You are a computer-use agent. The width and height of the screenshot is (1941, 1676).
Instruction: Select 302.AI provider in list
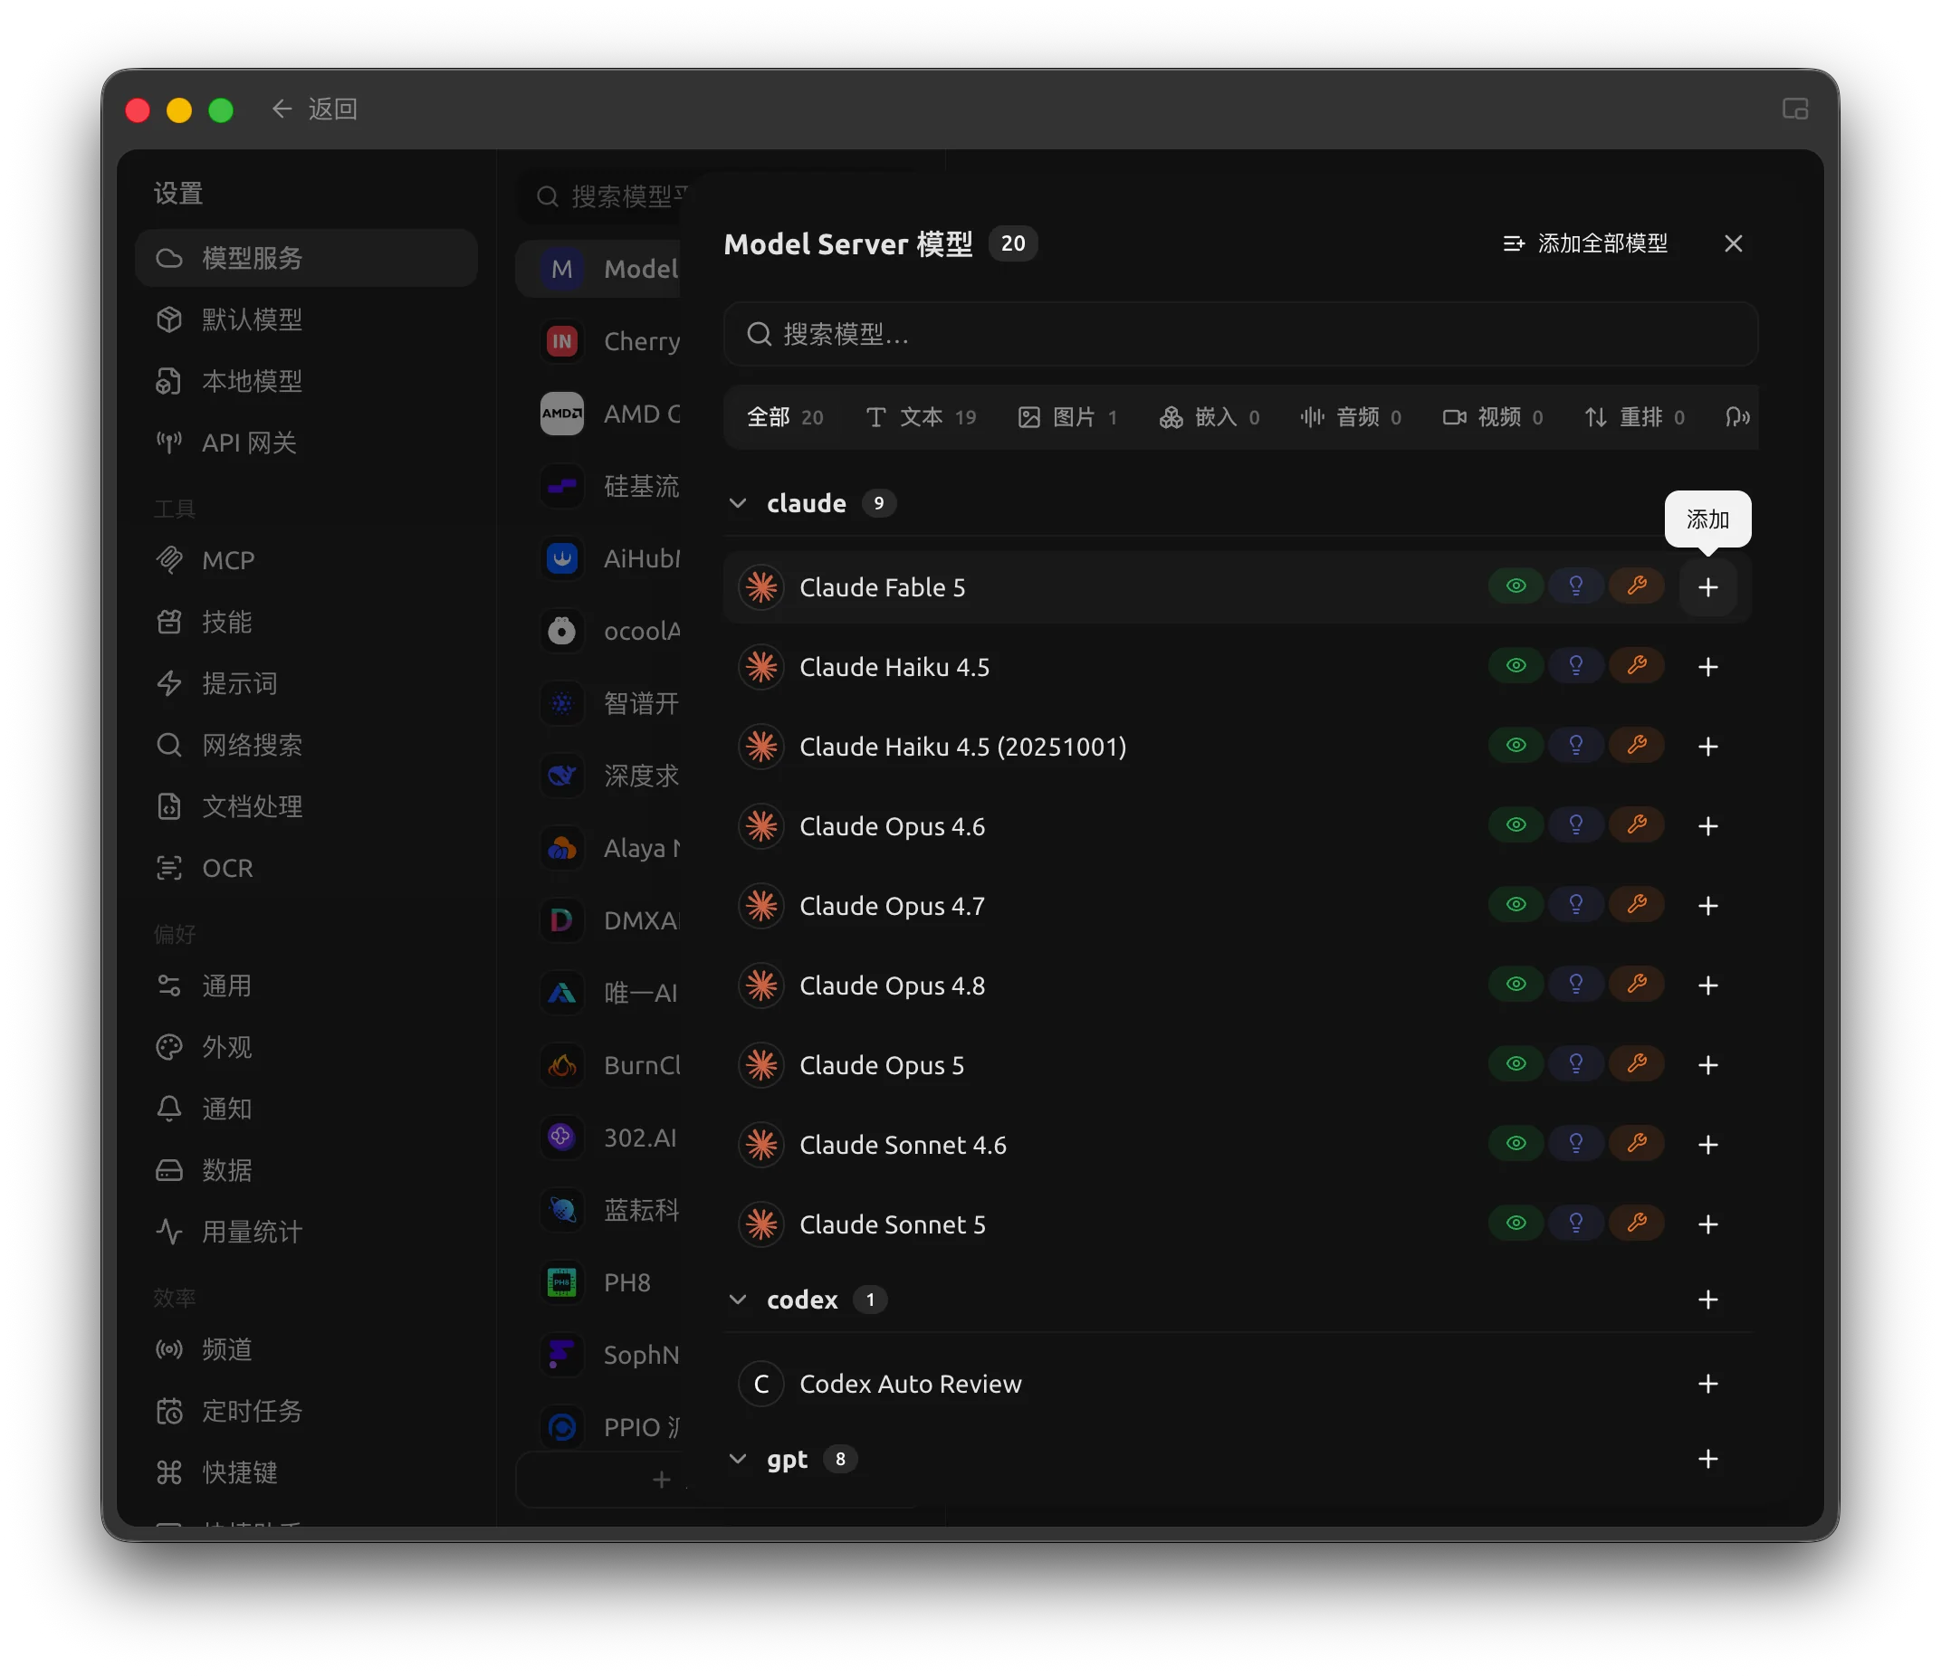(x=599, y=1138)
